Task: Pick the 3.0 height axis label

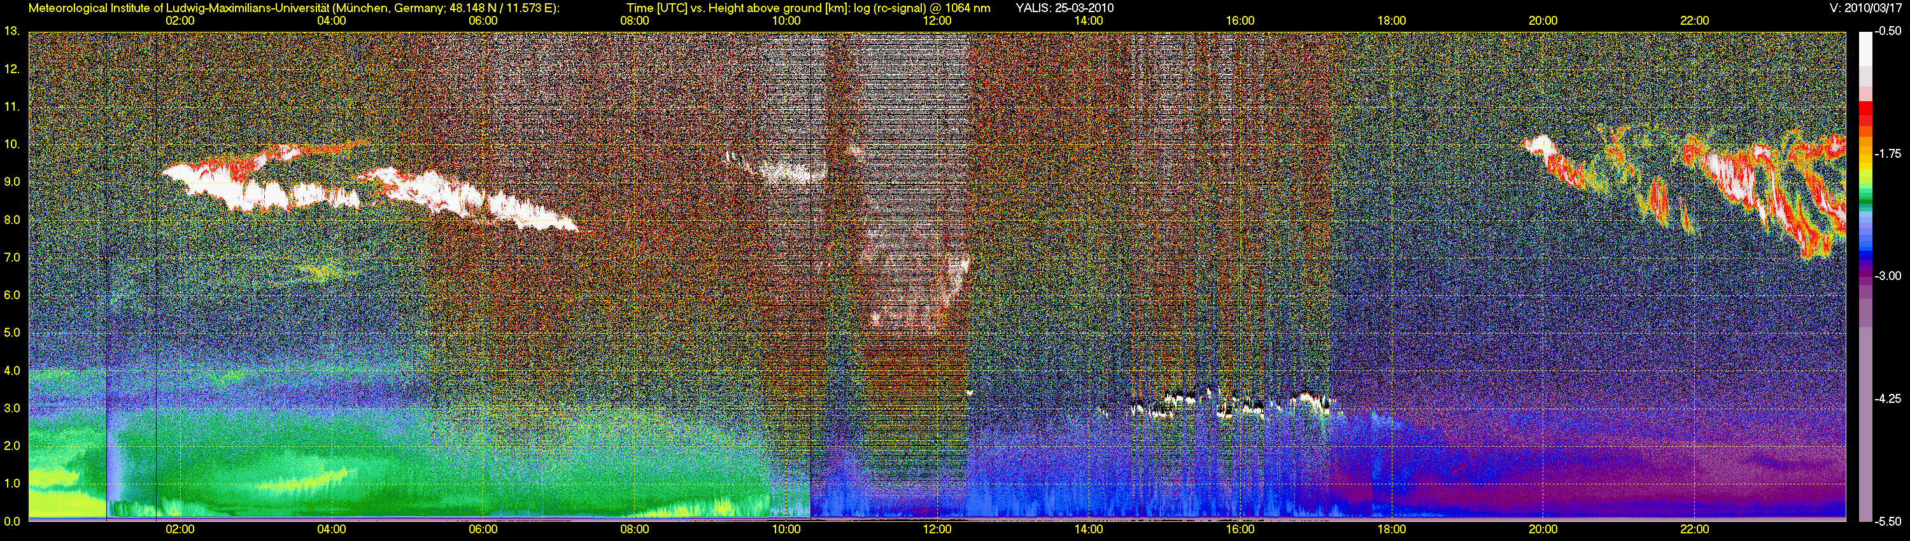Action: point(11,409)
